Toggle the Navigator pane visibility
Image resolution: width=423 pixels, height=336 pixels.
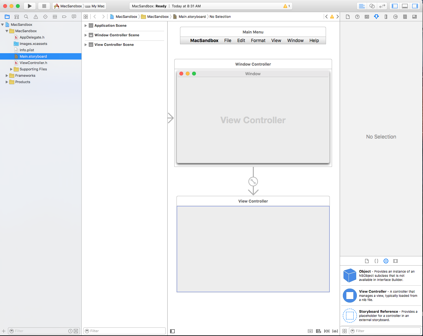tap(395, 6)
